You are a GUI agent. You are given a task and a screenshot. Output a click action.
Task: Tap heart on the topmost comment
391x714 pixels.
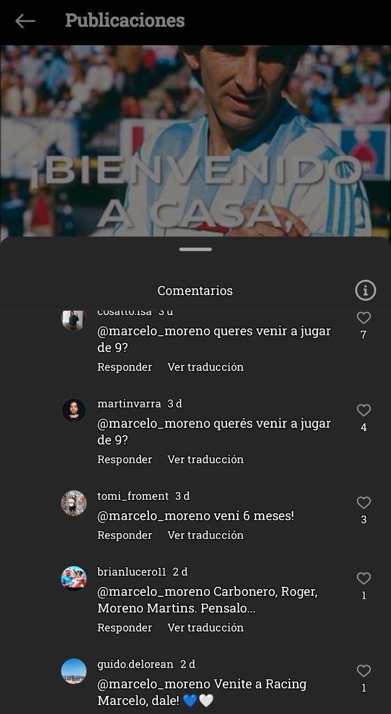(x=364, y=318)
